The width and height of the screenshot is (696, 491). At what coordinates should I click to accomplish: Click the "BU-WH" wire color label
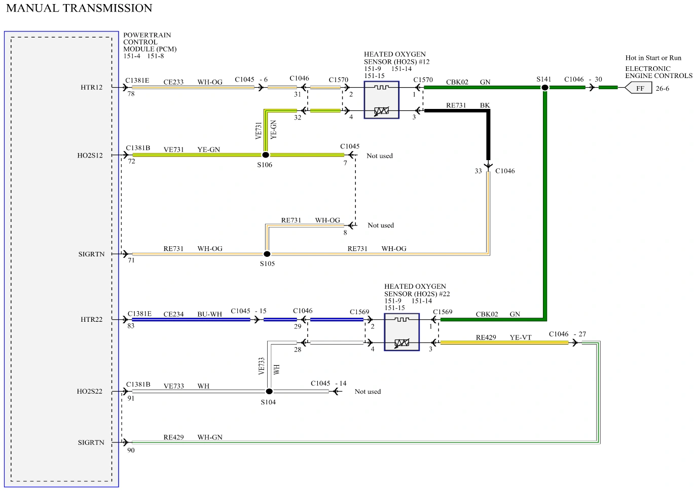coord(210,314)
